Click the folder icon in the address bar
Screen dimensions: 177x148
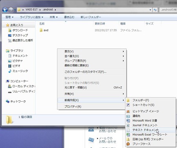(19, 9)
